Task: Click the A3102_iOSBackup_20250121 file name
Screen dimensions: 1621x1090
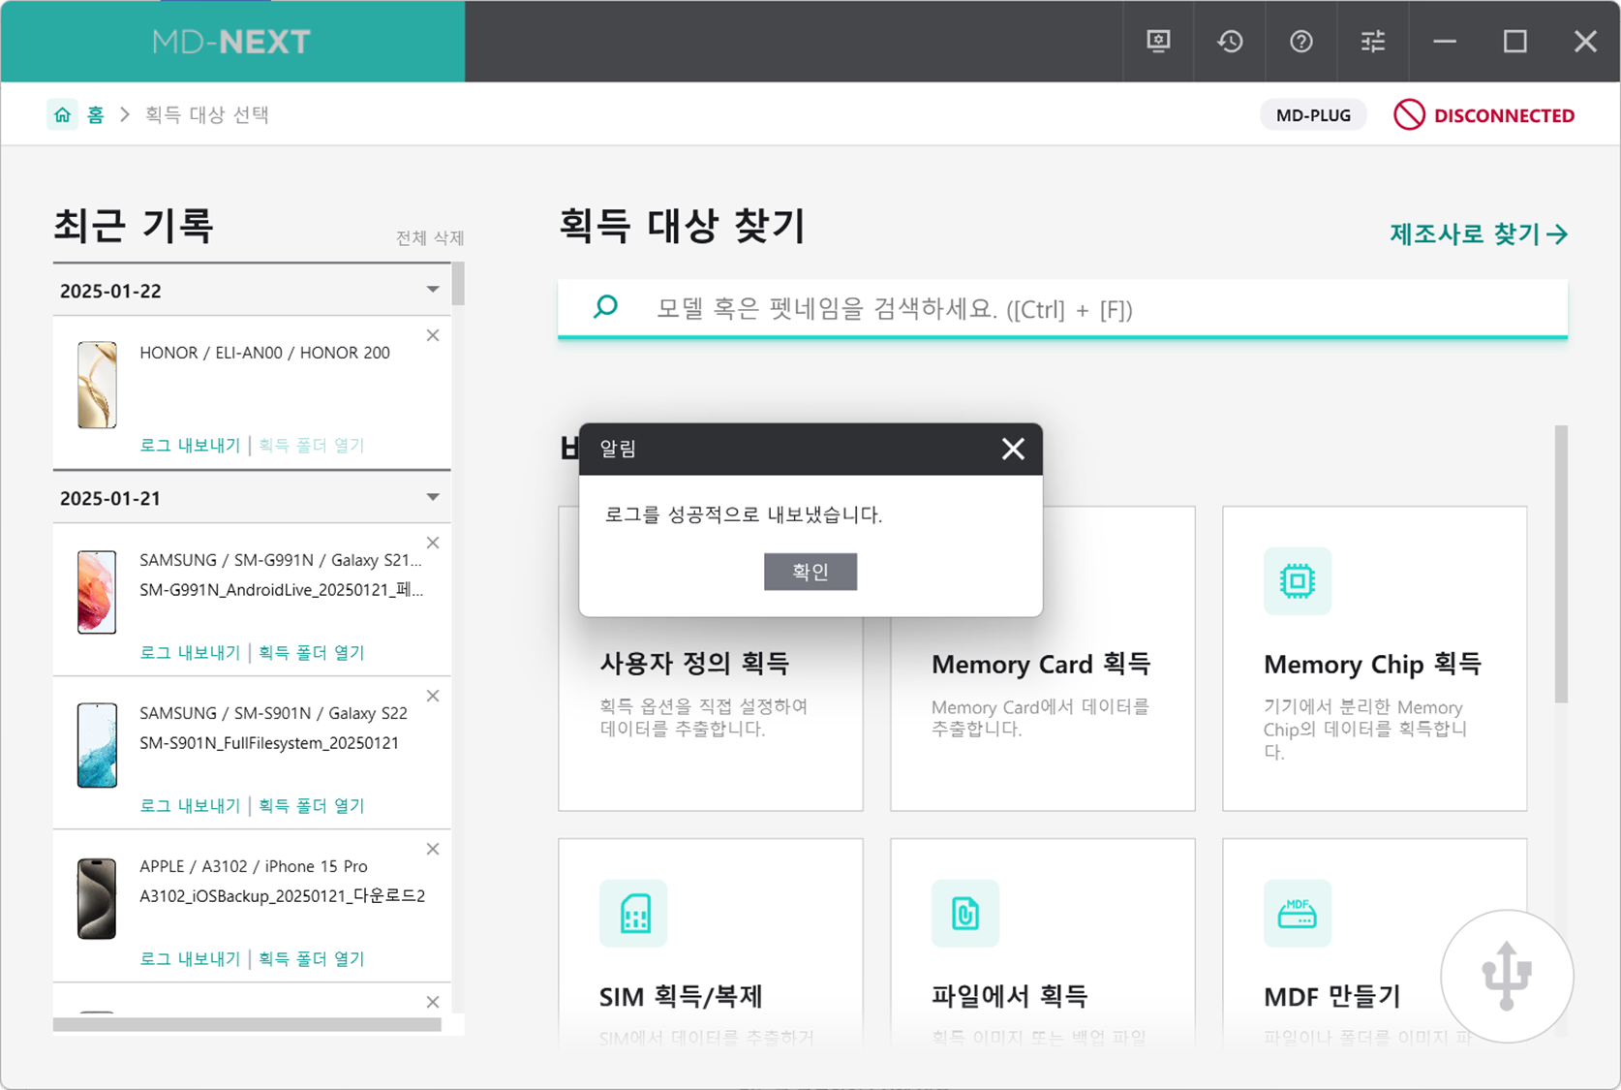Action: click(283, 895)
